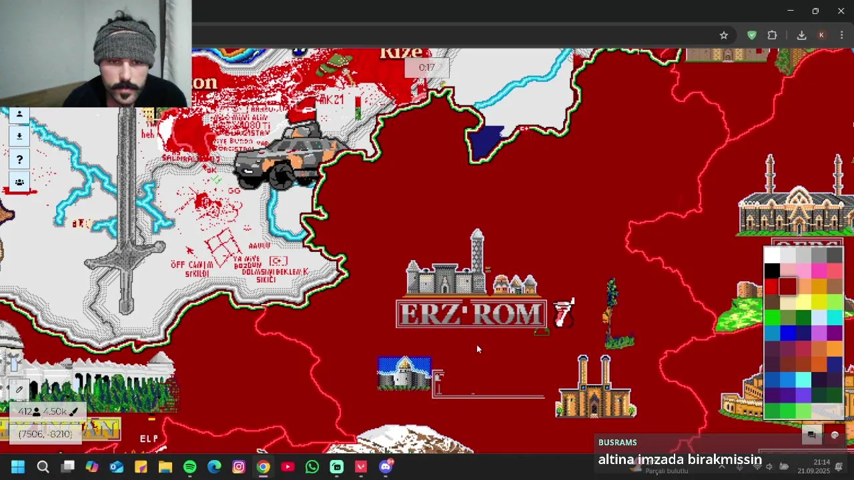Viewport: 854px width, 480px height.
Task: Click the cooldown timer showing 0:17
Action: pos(427,67)
